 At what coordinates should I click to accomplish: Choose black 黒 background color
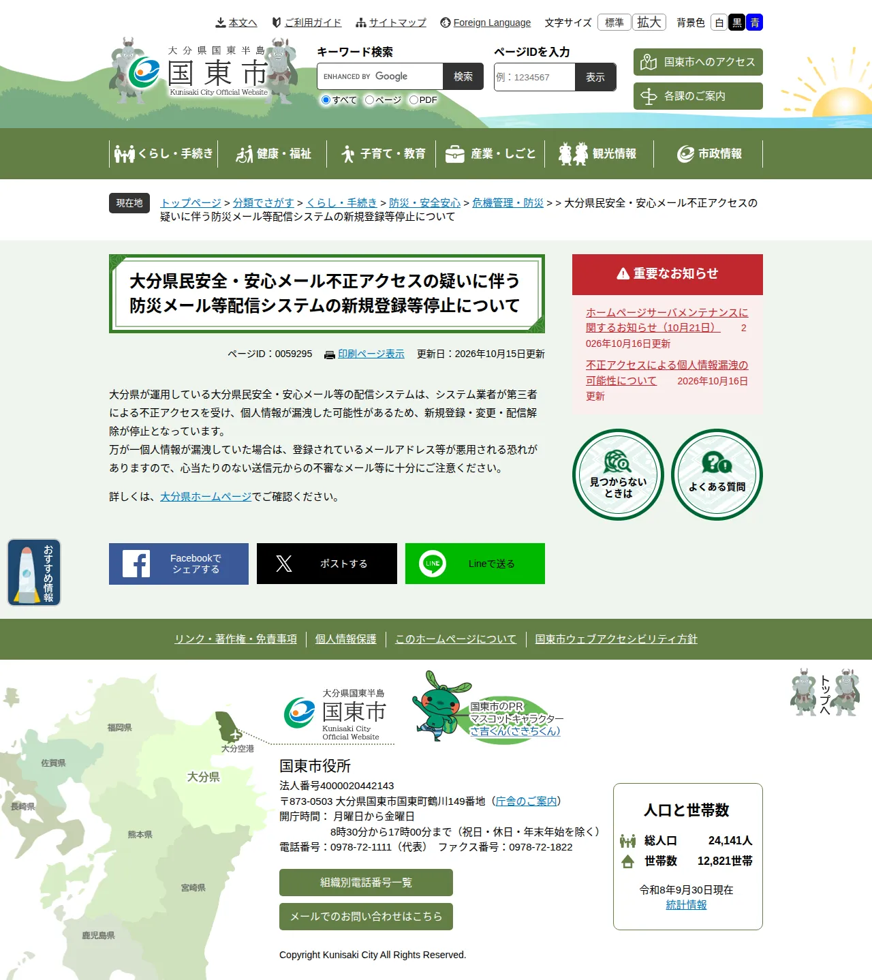point(736,22)
